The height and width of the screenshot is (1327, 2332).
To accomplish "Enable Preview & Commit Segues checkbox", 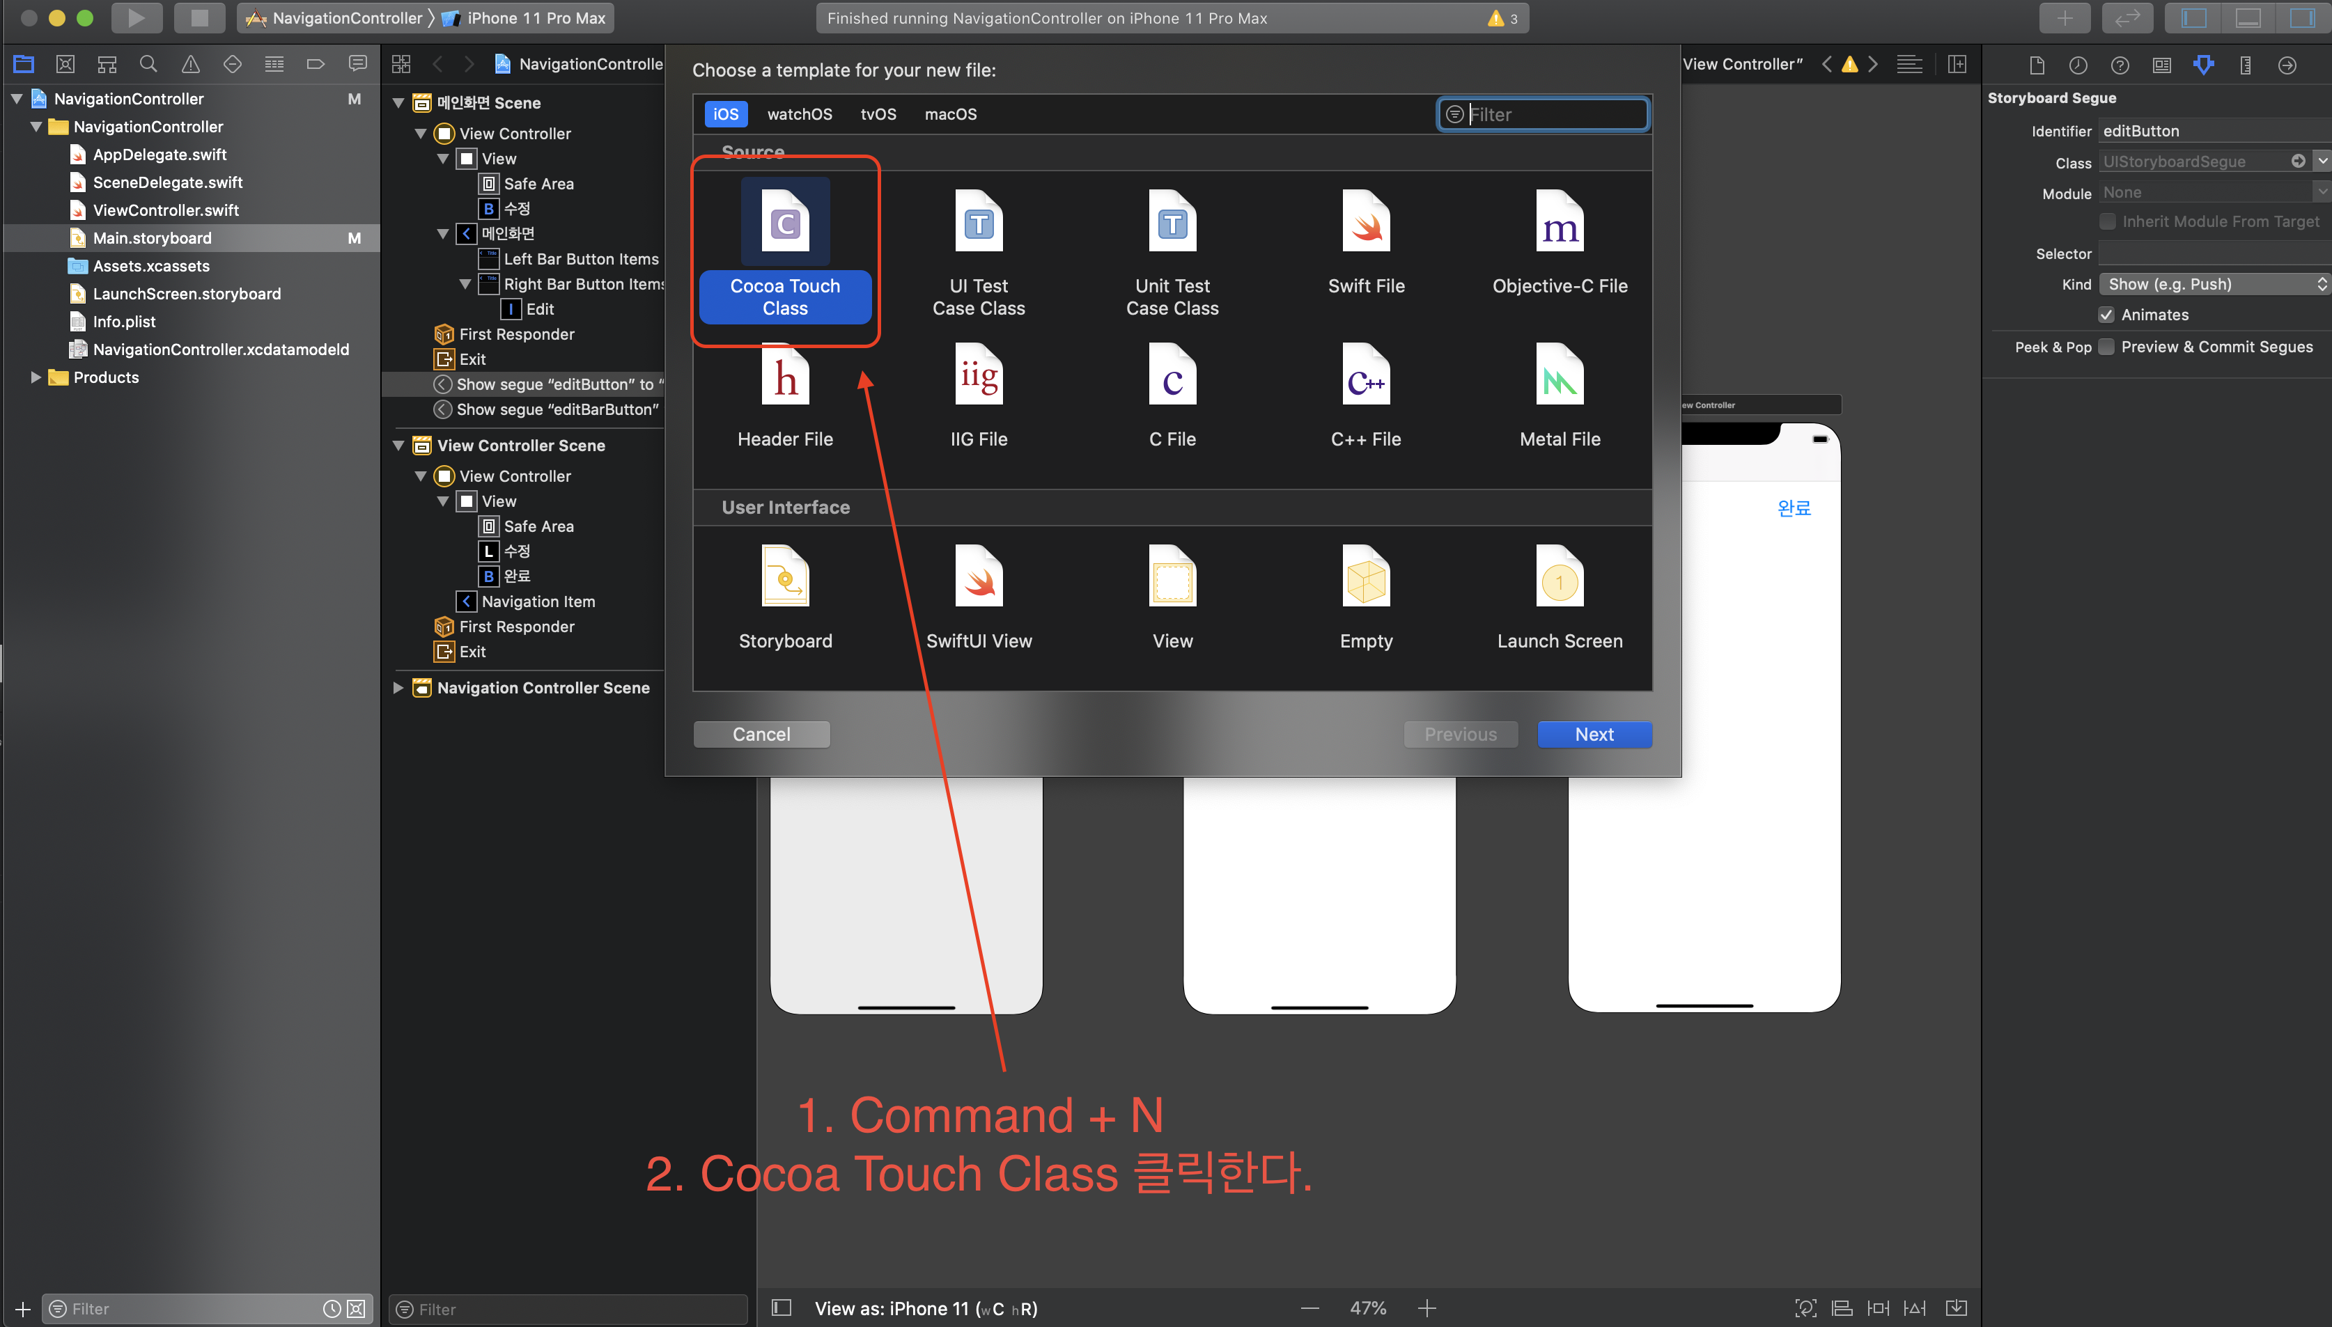I will 2106,346.
